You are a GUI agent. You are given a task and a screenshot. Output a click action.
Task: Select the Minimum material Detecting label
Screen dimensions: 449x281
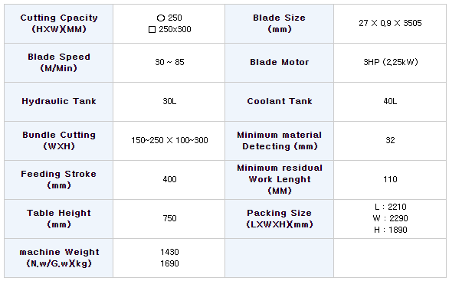point(279,141)
